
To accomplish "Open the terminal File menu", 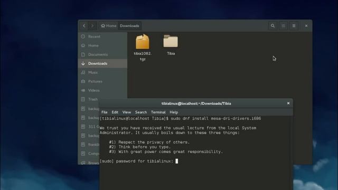I will (x=105, y=112).
